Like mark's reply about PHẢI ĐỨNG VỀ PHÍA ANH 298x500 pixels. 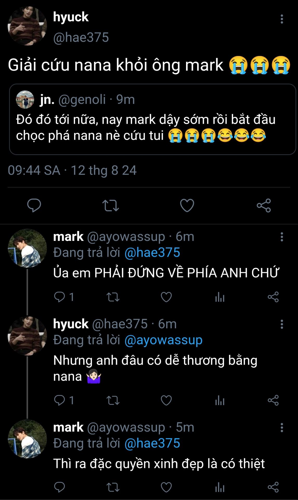tap(166, 297)
